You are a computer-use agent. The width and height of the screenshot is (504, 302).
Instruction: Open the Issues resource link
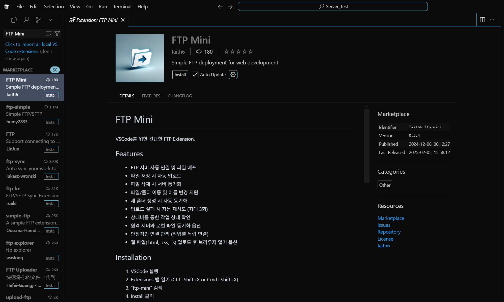(384, 225)
